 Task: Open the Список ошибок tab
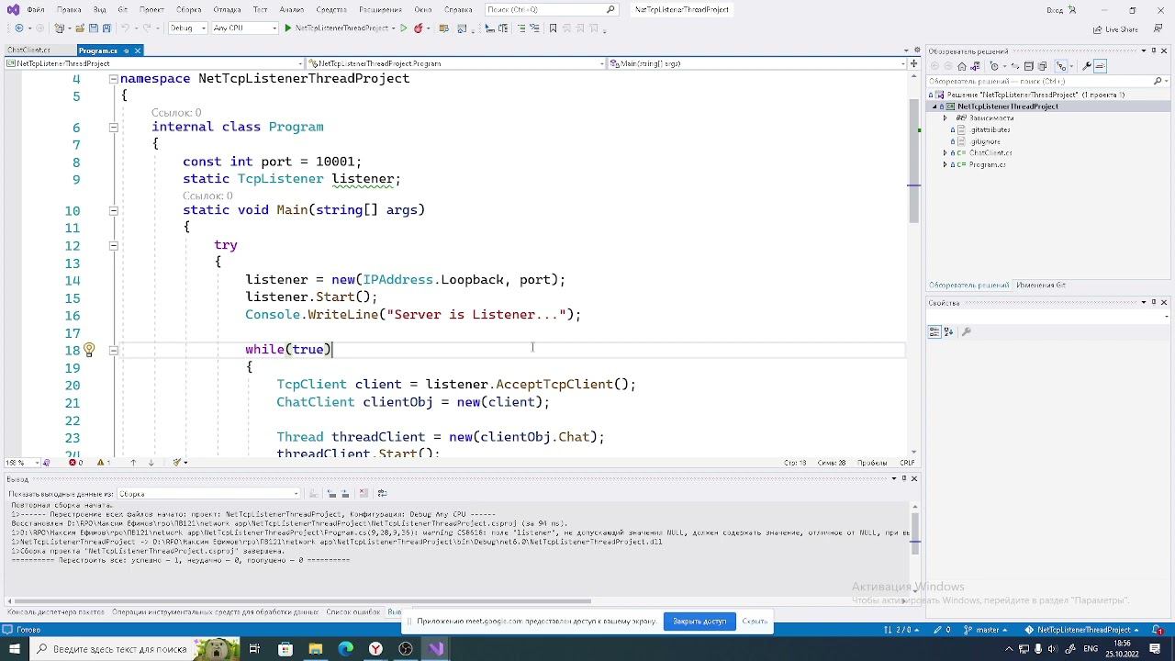(352, 611)
